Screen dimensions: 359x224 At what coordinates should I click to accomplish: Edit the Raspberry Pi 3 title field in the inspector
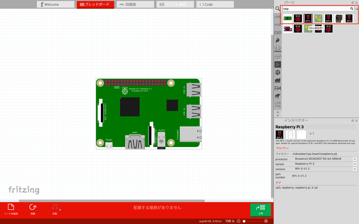(316, 127)
